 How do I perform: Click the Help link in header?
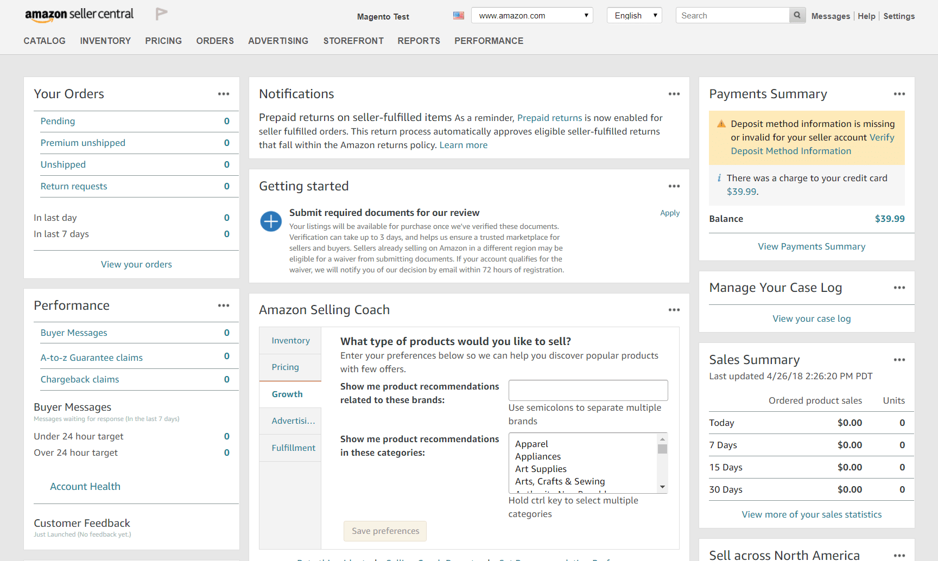[x=866, y=16]
